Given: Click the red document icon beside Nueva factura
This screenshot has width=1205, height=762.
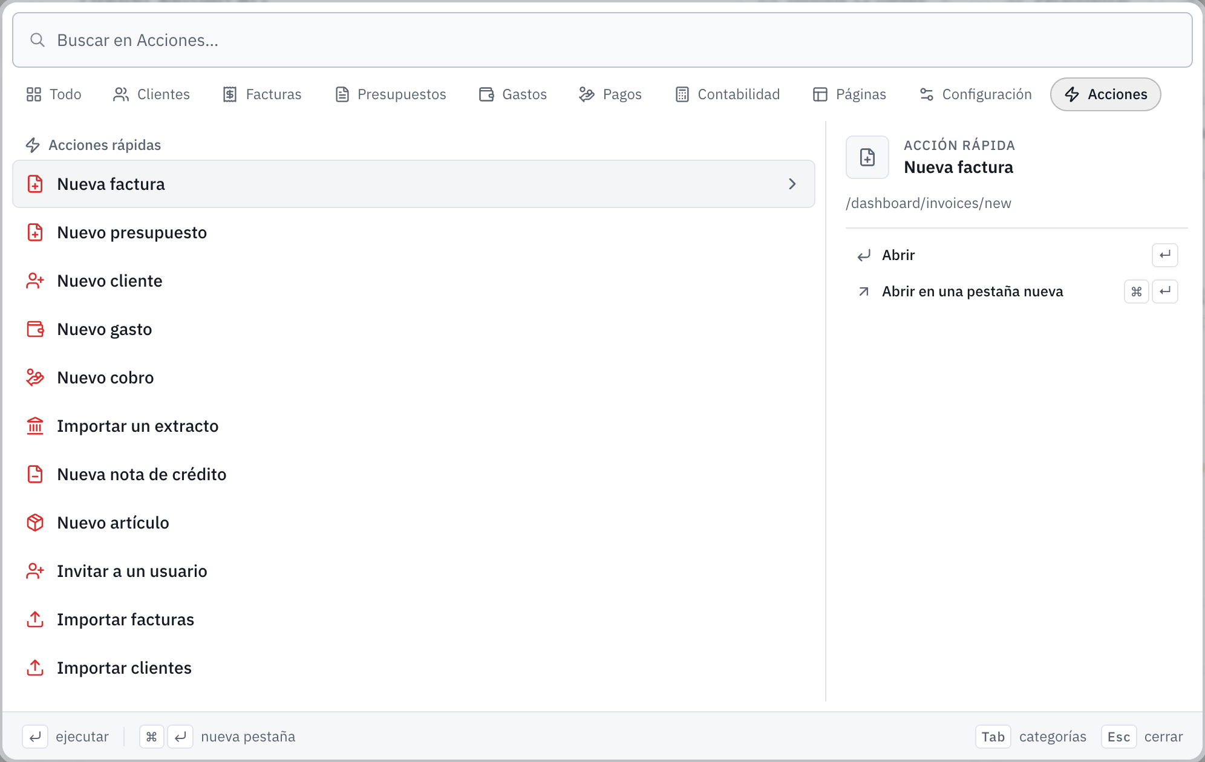Looking at the screenshot, I should coord(35,184).
